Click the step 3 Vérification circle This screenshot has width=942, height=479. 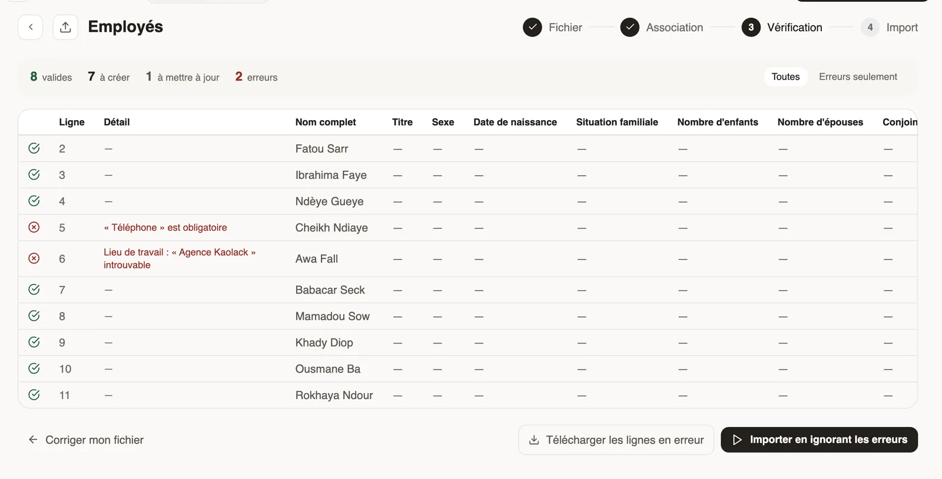751,27
